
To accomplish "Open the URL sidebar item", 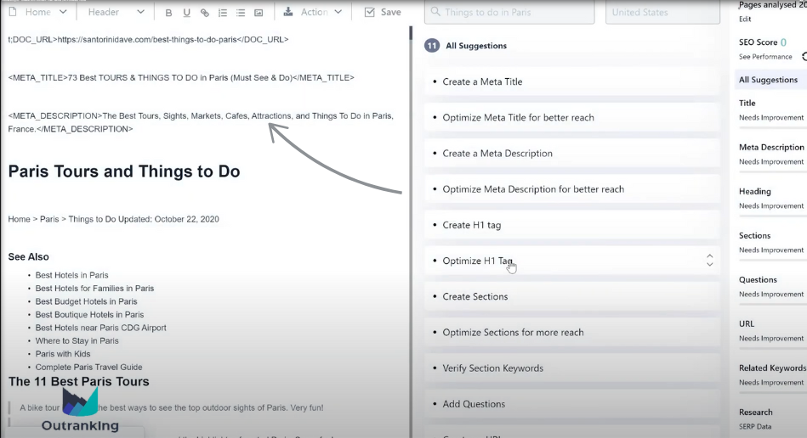I will click(x=747, y=323).
